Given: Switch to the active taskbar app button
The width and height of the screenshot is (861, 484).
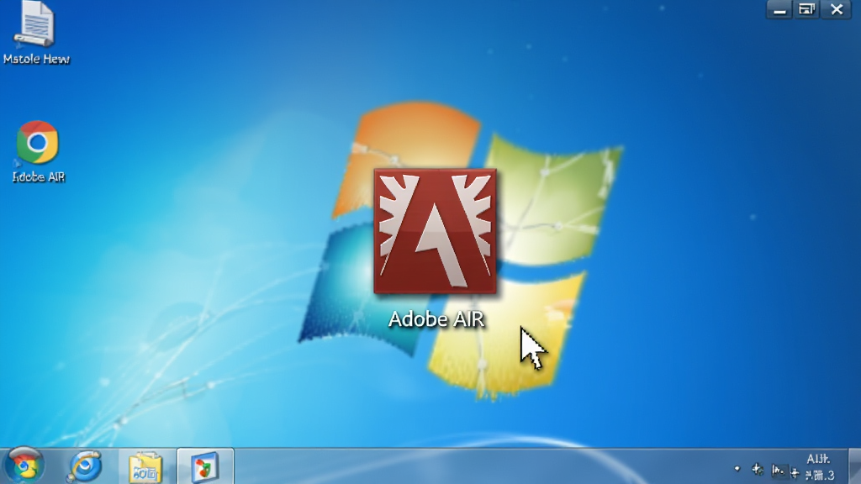Looking at the screenshot, I should point(205,466).
